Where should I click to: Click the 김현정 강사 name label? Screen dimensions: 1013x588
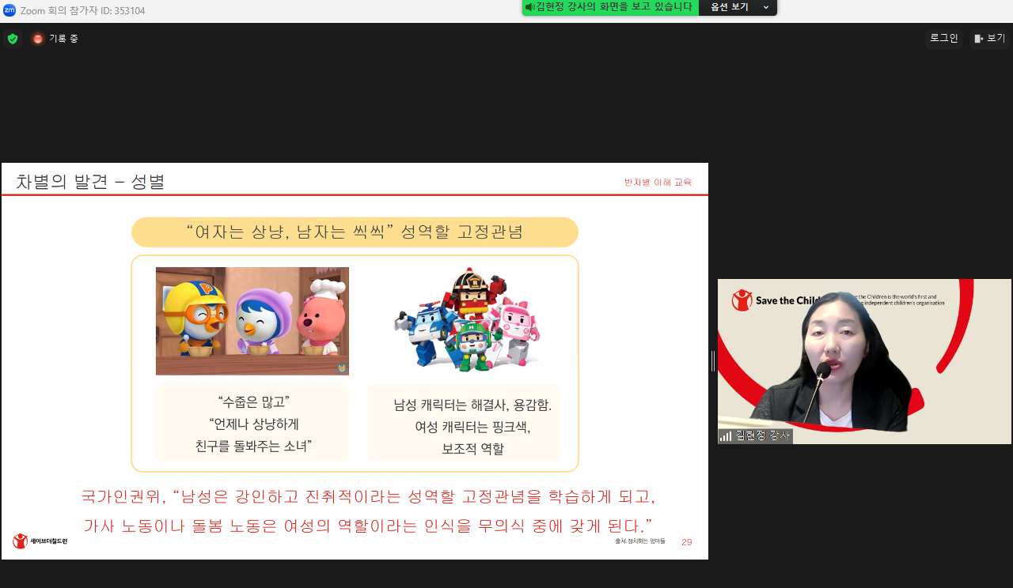(762, 435)
